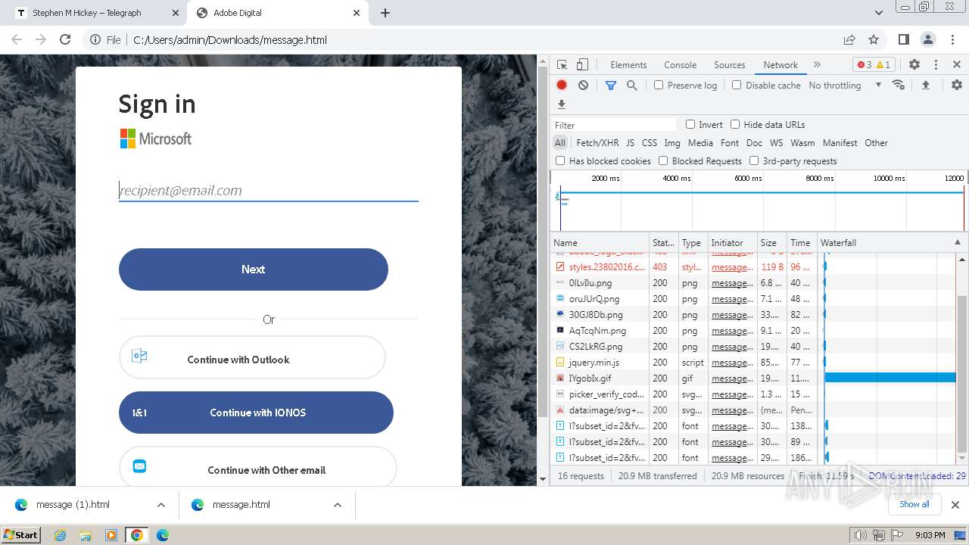Open the Elements tab
Image resolution: width=969 pixels, height=545 pixels.
[628, 65]
